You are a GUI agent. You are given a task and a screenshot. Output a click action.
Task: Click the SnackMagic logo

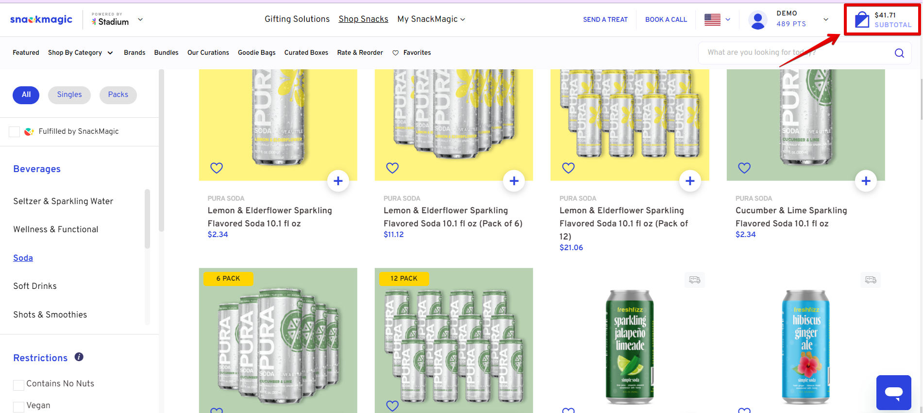tap(41, 19)
